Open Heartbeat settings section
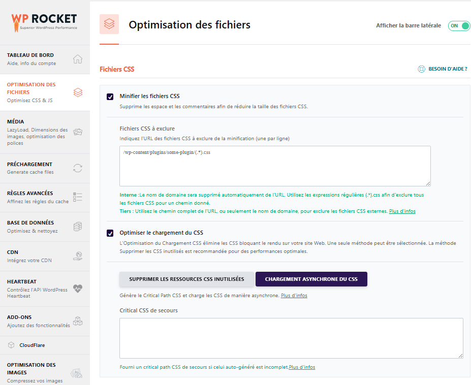This screenshot has height=385, width=471. tap(45, 288)
